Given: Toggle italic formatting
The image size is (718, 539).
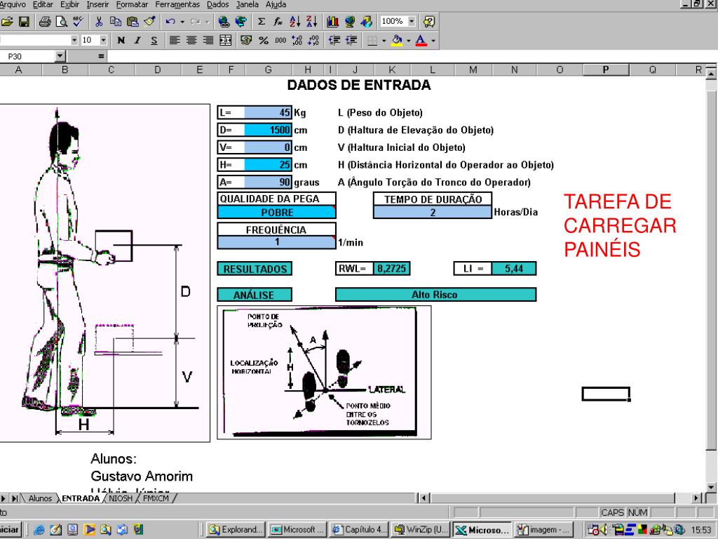Looking at the screenshot, I should [137, 40].
